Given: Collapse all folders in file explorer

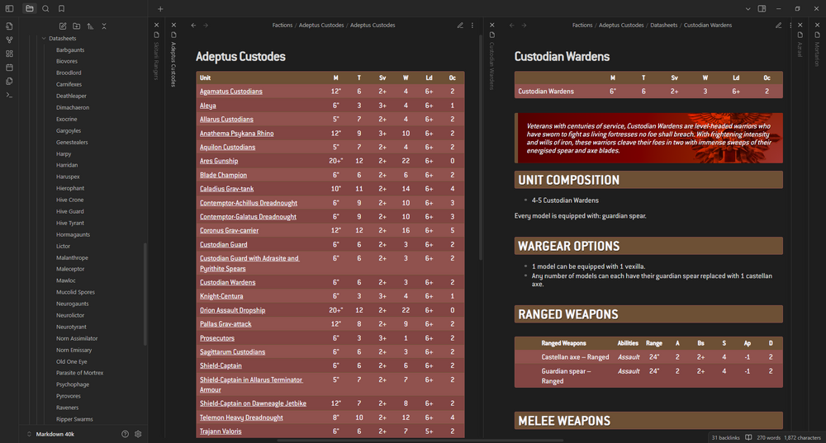Looking at the screenshot, I should 104,26.
